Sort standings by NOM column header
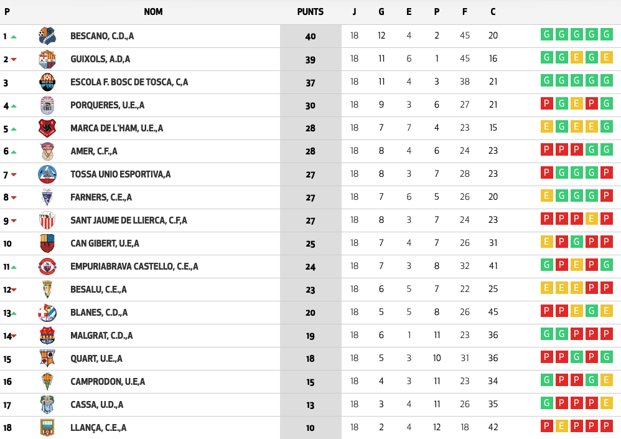Image resolution: width=621 pixels, height=439 pixels. point(153,12)
